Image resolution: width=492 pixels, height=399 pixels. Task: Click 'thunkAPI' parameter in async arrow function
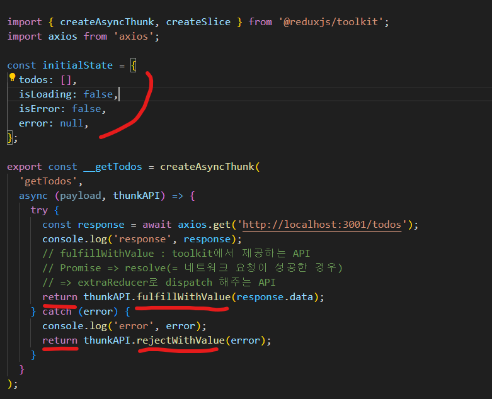tap(136, 196)
